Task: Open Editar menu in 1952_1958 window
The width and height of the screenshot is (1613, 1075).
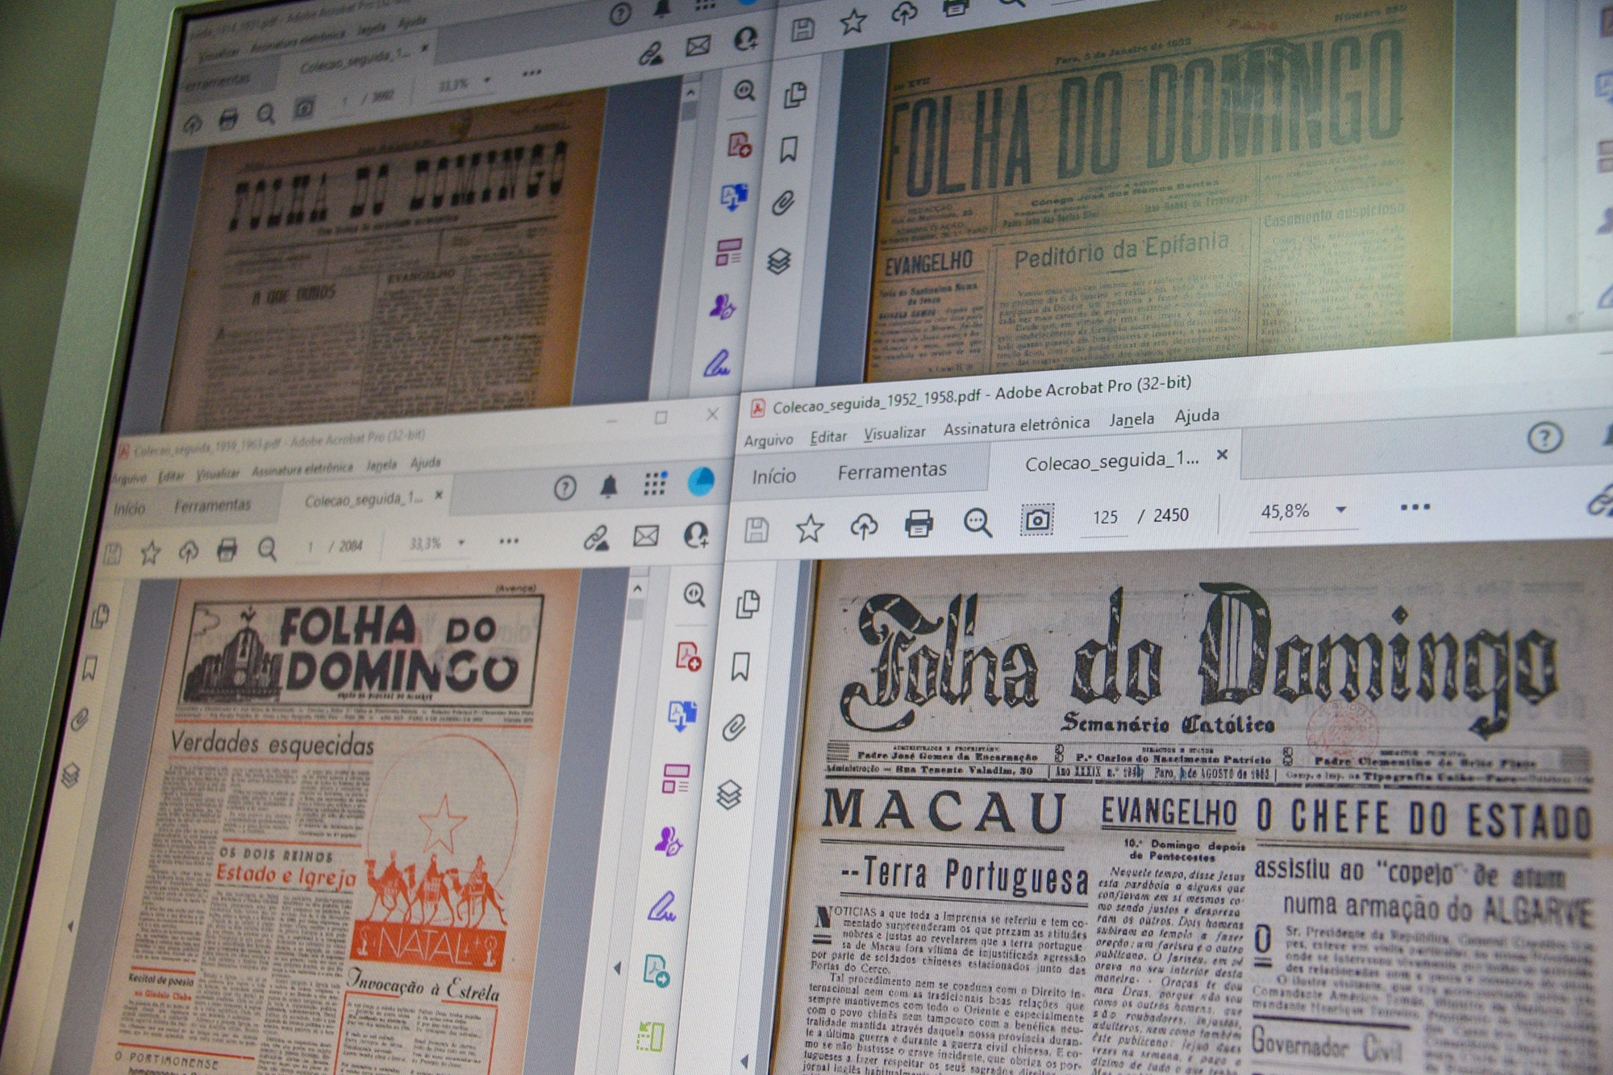Action: coord(828,436)
